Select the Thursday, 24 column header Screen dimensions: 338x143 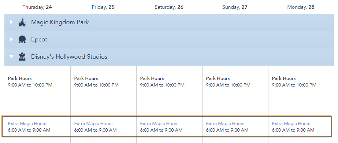[x=37, y=7]
